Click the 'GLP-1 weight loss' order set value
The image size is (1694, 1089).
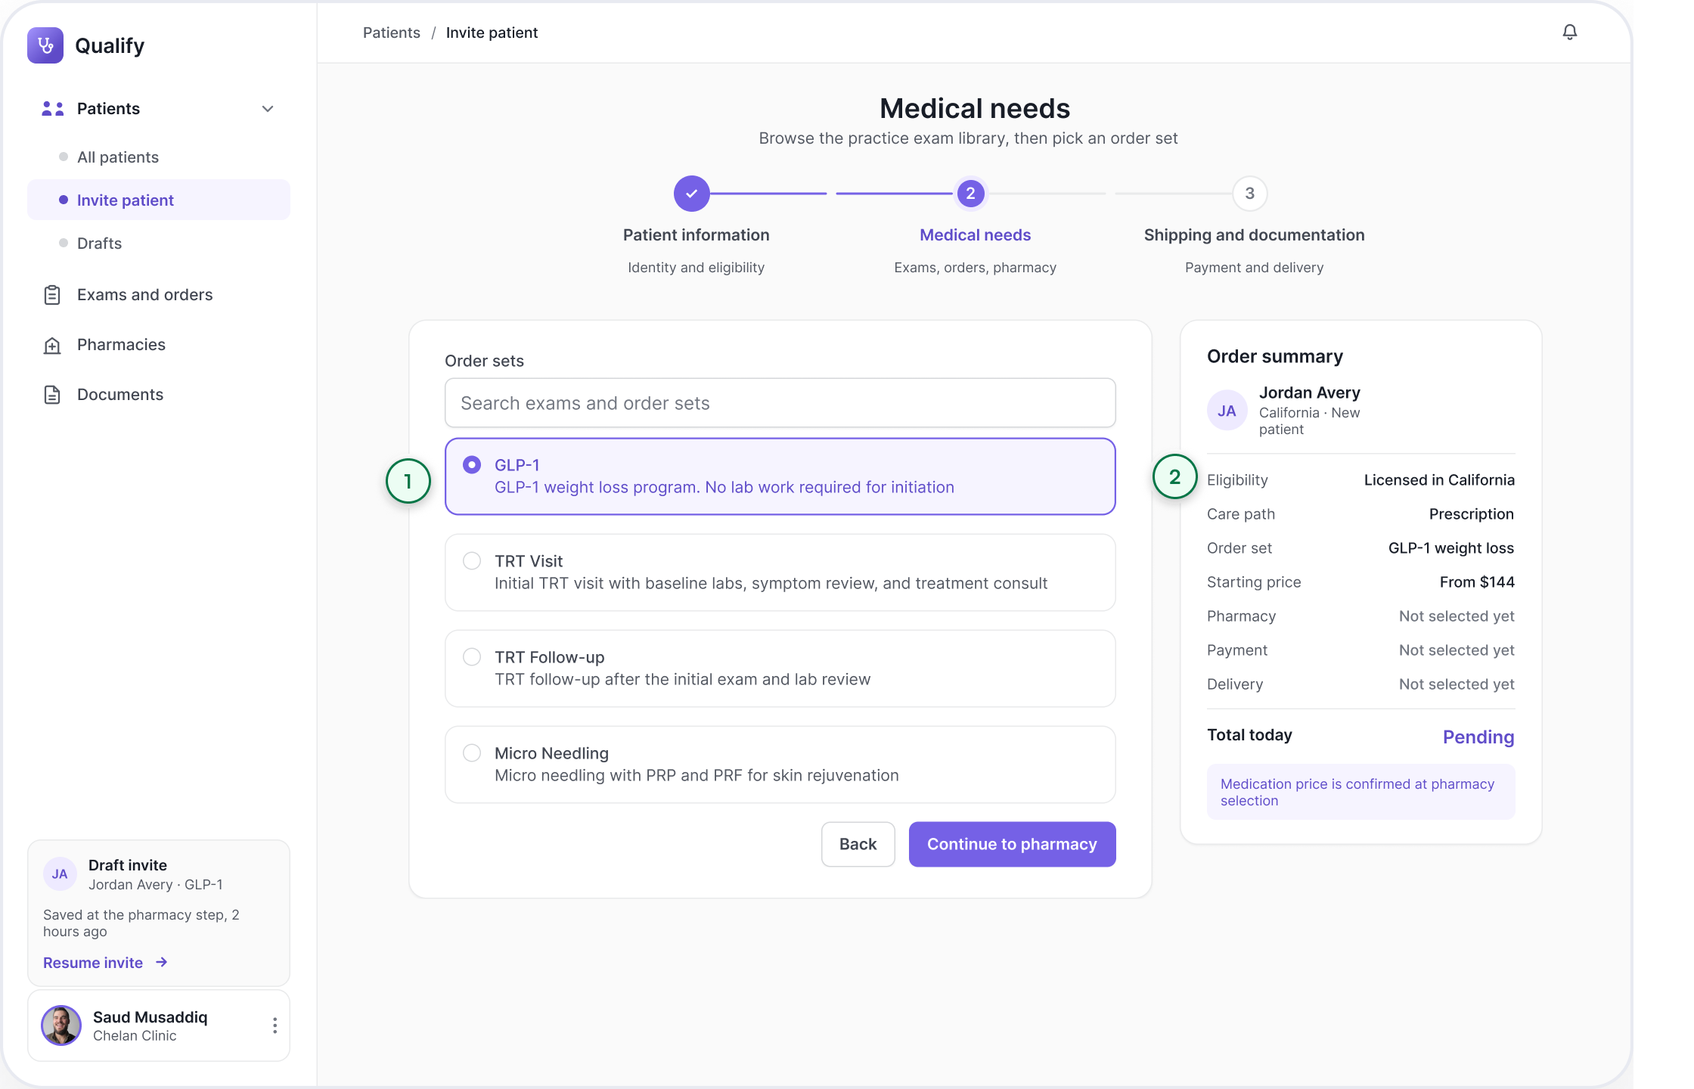click(1451, 548)
